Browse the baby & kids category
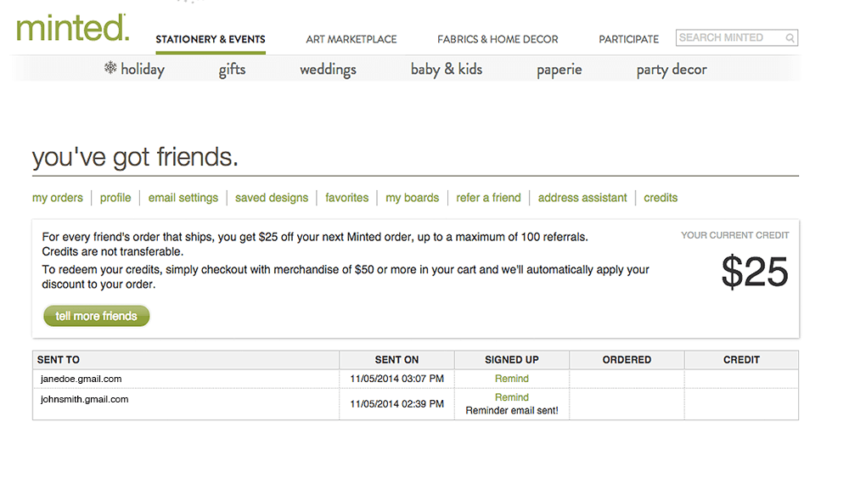This screenshot has height=478, width=849. [x=447, y=70]
